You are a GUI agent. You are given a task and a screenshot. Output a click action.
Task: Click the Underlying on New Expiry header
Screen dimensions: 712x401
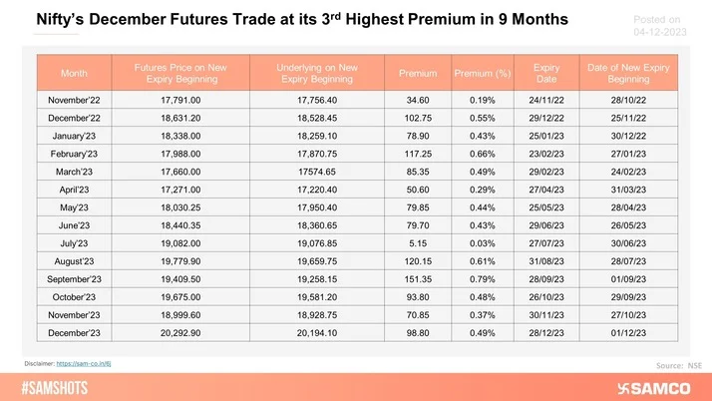(316, 73)
